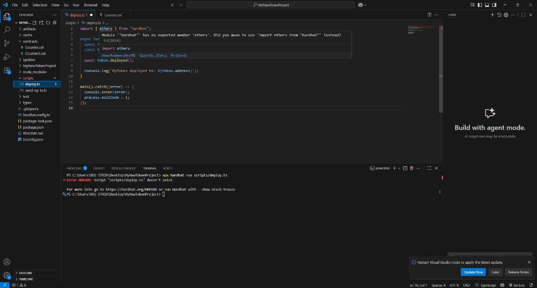This screenshot has height=288, width=537.
Task: Open new terminal profile dropdown arrow
Action: point(399,168)
